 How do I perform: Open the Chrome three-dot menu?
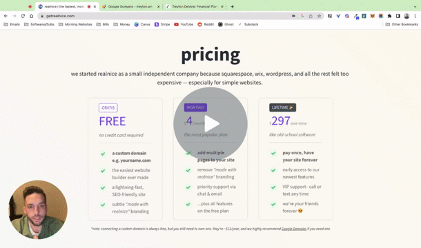click(x=415, y=16)
